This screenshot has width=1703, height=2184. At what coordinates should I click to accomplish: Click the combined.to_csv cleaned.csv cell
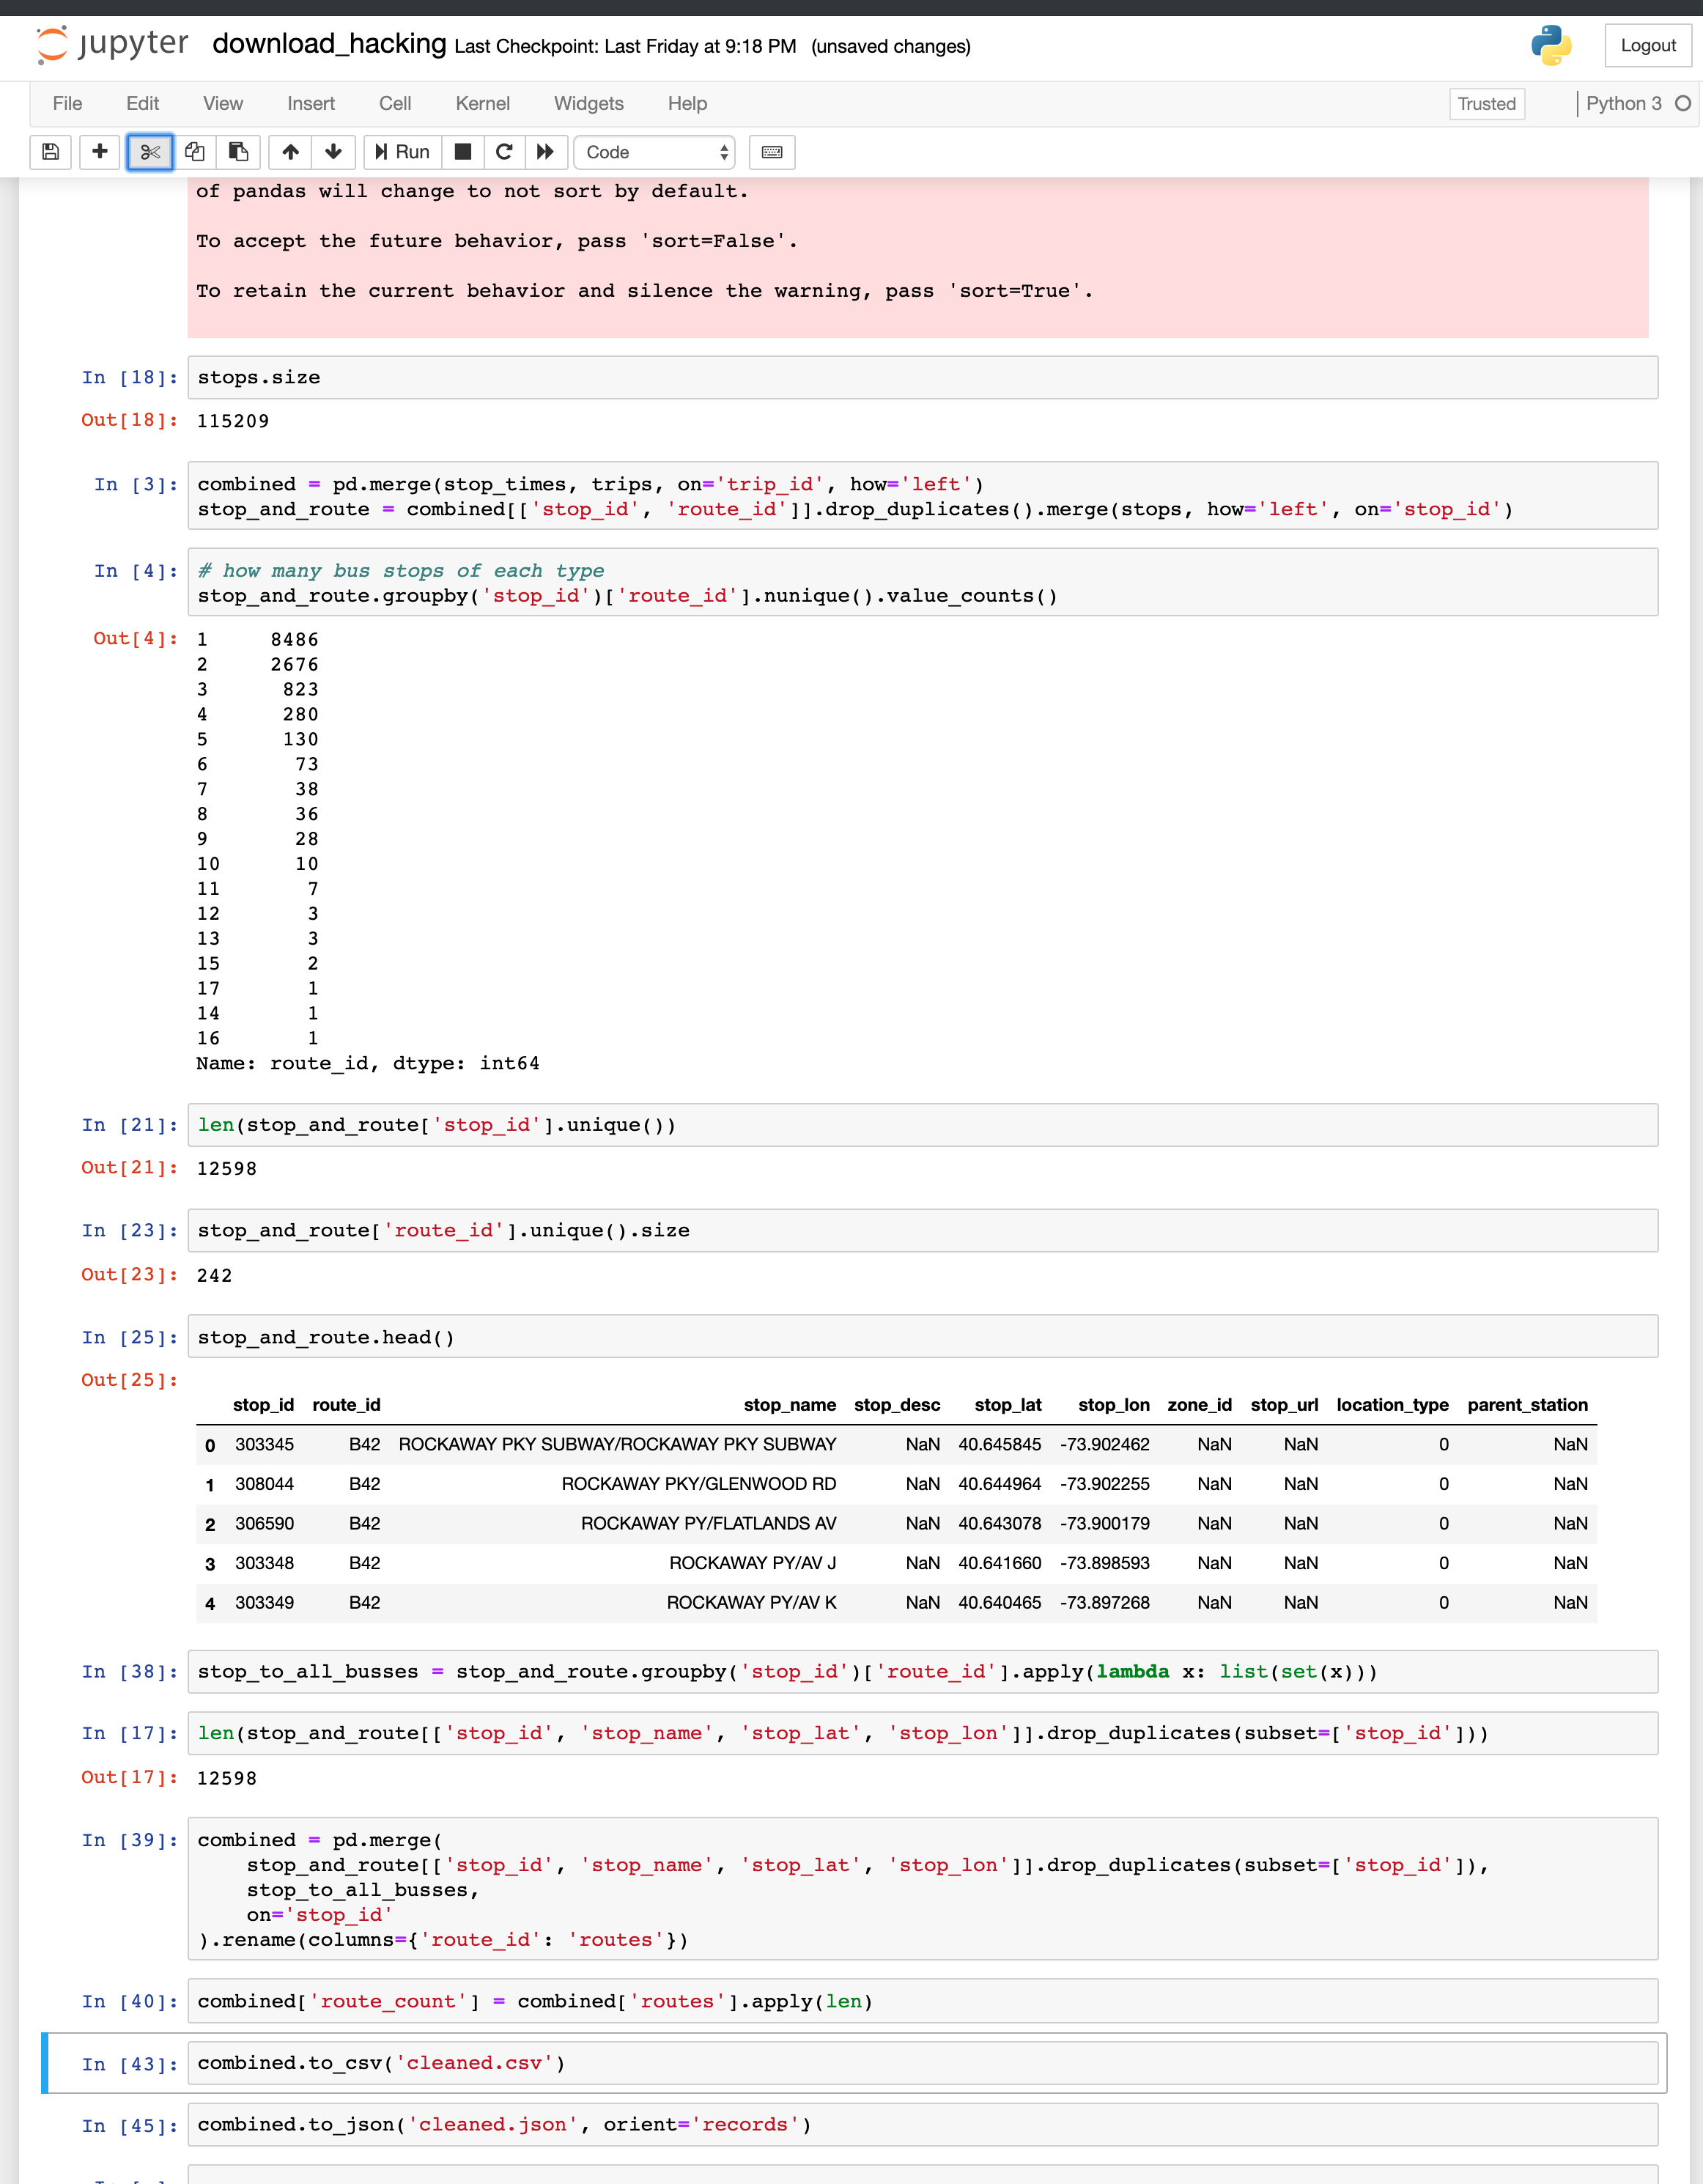922,2063
